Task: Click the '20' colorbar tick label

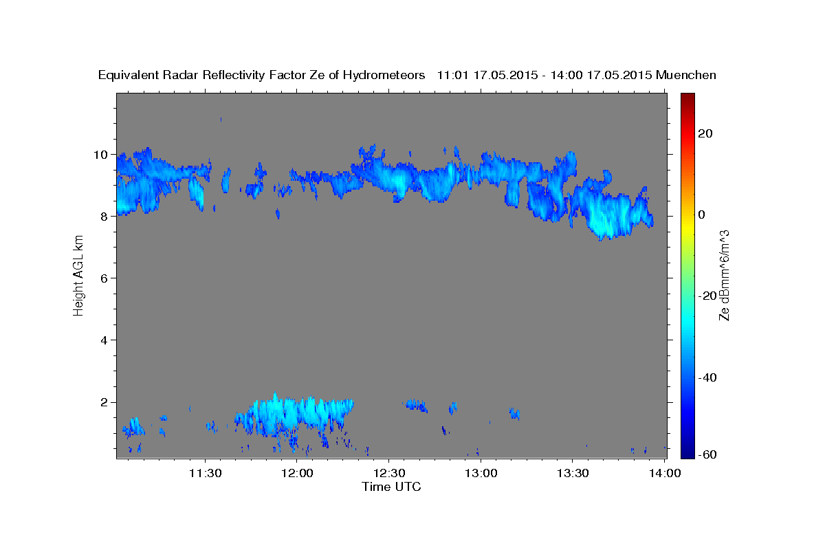Action: point(705,133)
